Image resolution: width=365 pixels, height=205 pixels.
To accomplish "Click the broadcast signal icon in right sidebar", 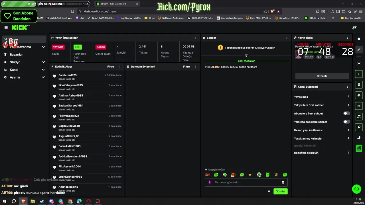I will click(x=359, y=106).
